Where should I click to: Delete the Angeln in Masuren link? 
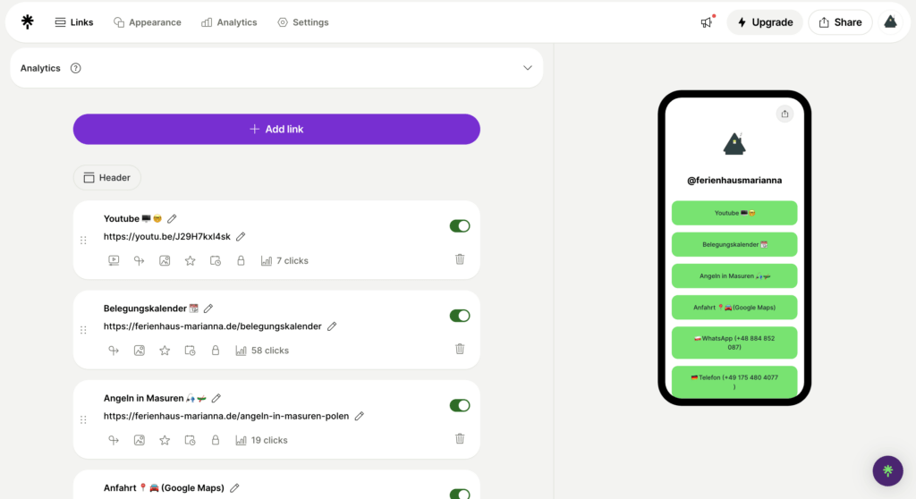pos(460,438)
